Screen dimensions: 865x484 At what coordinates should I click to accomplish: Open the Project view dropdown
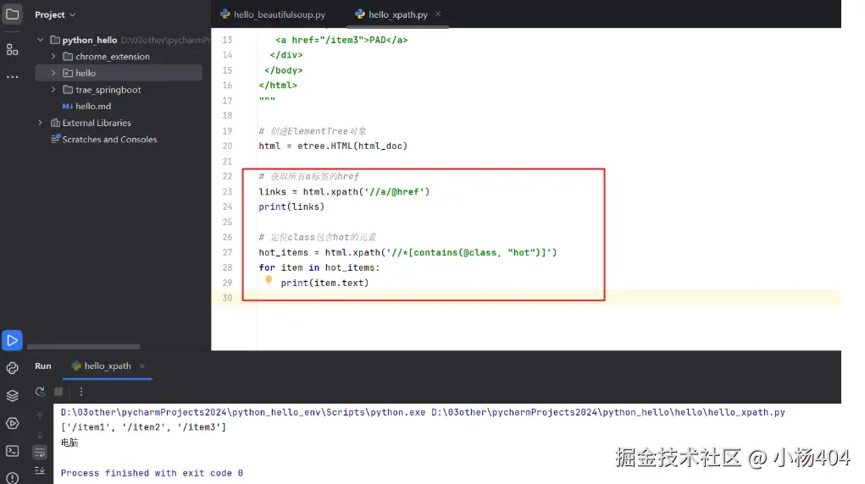(55, 14)
